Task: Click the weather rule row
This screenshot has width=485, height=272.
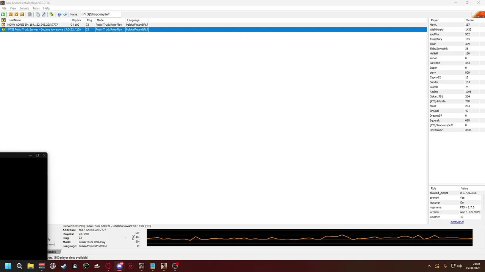Action: [x=455, y=217]
